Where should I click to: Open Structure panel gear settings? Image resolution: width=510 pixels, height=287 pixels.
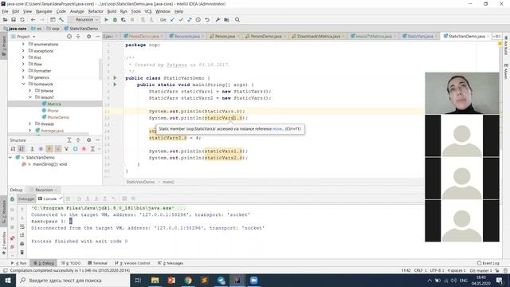(88, 140)
